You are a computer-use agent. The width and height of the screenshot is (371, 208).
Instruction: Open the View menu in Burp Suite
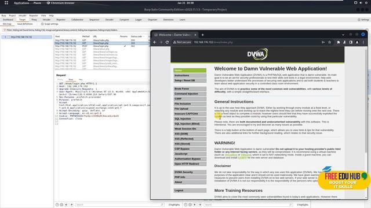click(x=43, y=16)
